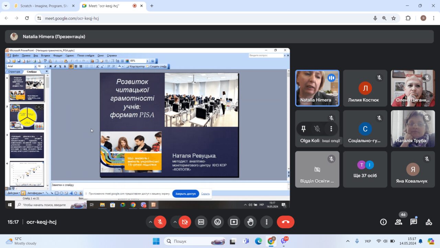
Task: Leave the call
Action: point(286,222)
